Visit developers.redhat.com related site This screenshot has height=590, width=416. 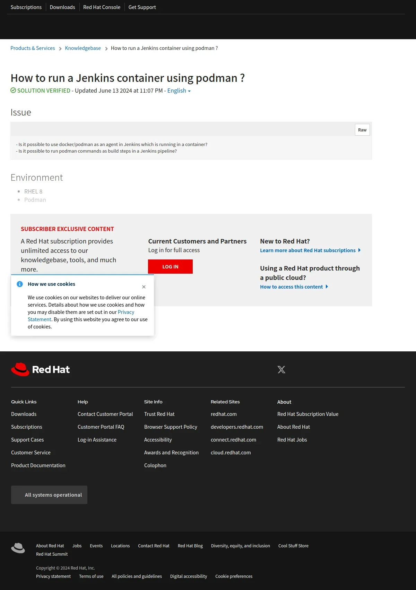[x=237, y=427]
